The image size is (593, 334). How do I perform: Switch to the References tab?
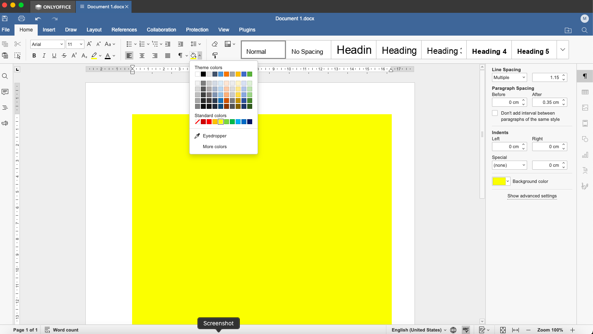tap(124, 30)
